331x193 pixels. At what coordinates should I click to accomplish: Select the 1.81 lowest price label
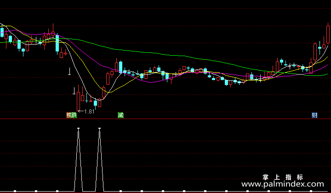89,112
